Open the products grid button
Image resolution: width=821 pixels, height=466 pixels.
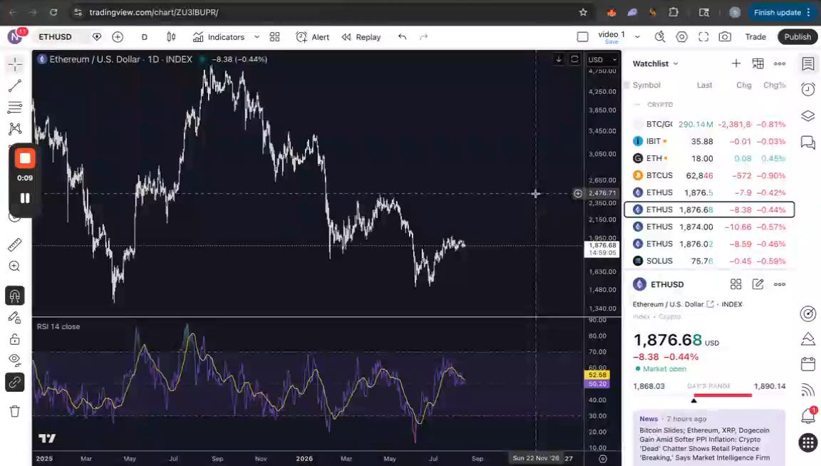[x=808, y=443]
